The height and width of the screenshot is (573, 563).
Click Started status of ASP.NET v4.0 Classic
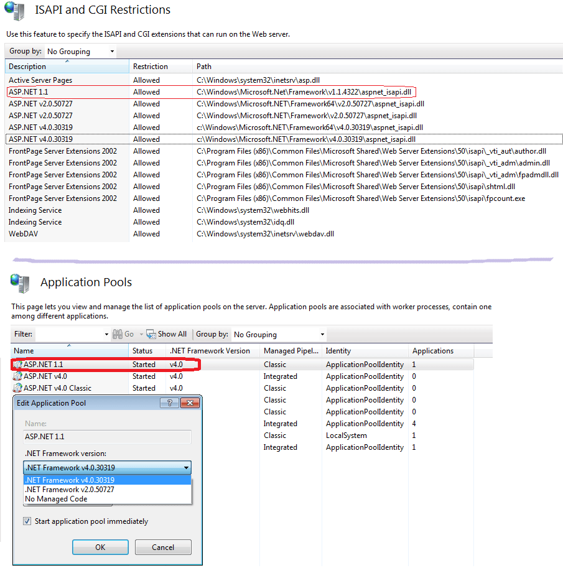(x=144, y=388)
